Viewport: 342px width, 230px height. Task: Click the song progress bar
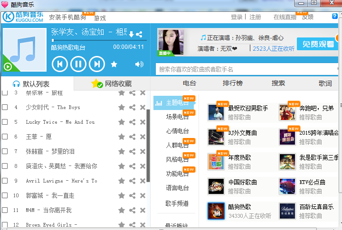coord(99,40)
